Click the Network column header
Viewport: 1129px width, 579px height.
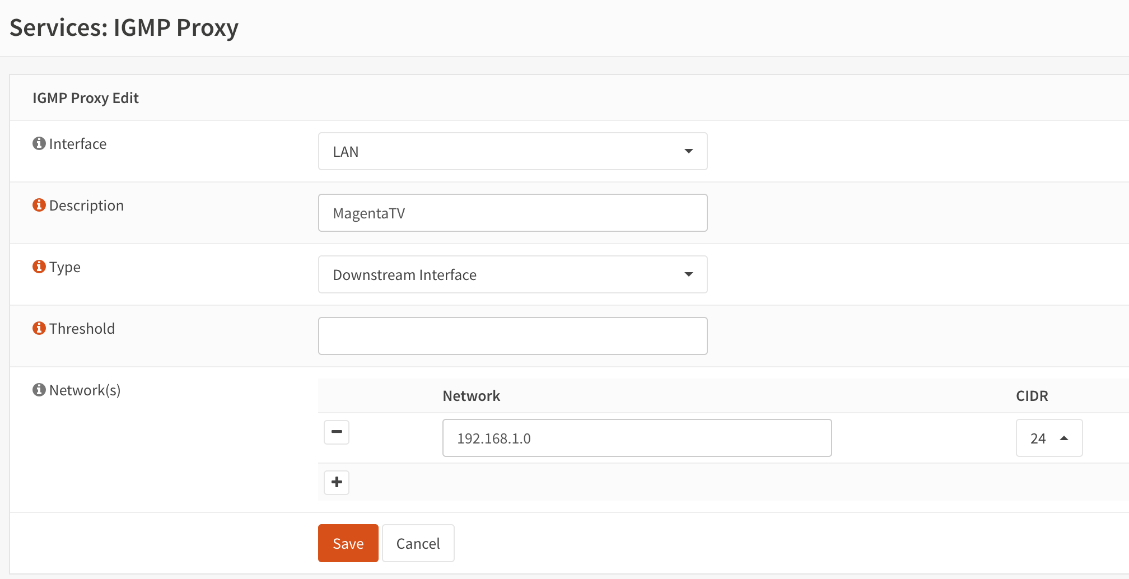tap(471, 396)
